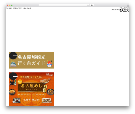Image resolution: width=135 pixels, height=114 pixels.
Task: Open a new tab with the plus button
Action: tap(128, 6)
